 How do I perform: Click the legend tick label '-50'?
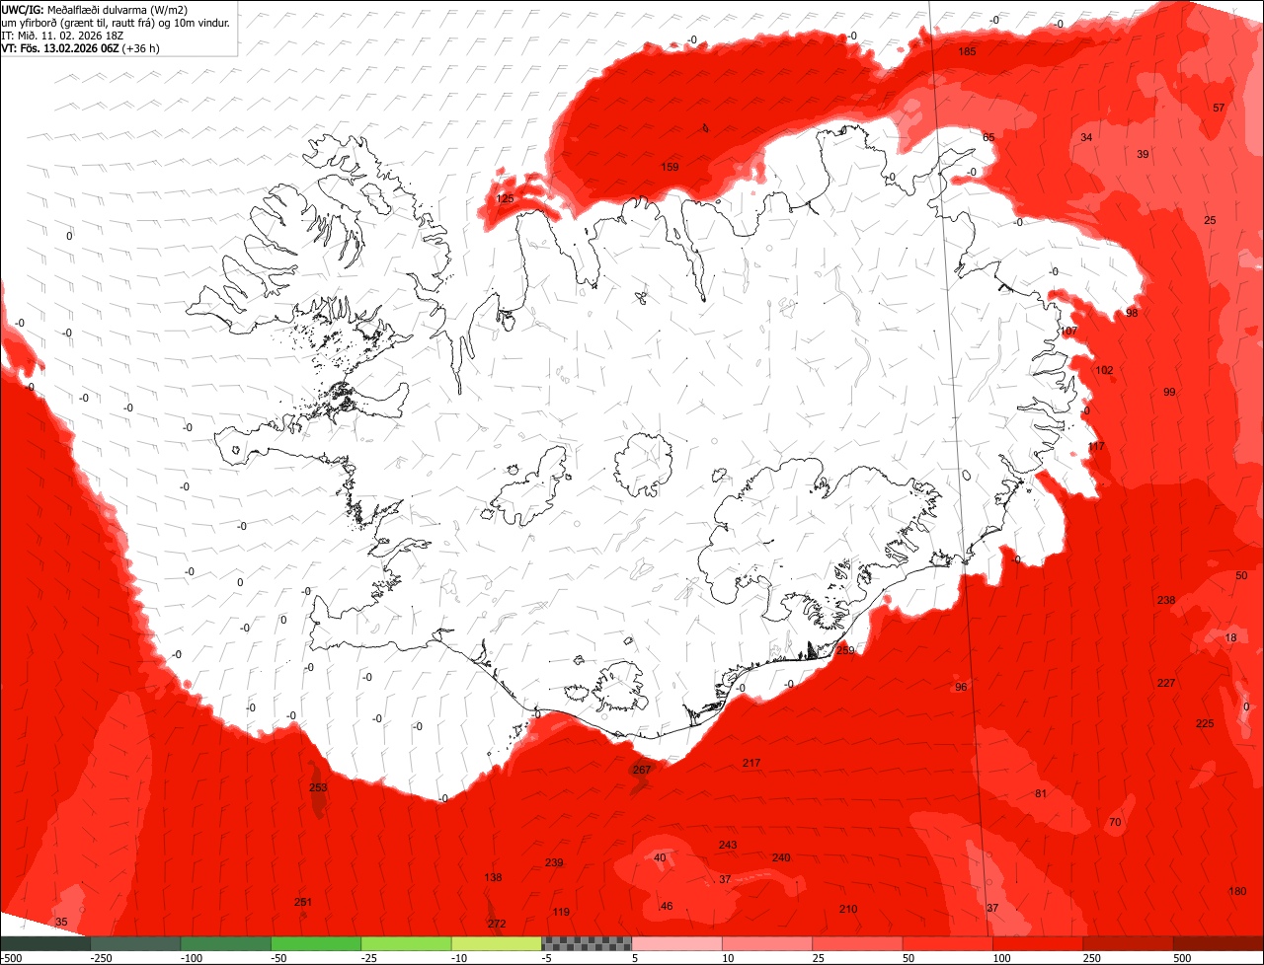pos(279,958)
